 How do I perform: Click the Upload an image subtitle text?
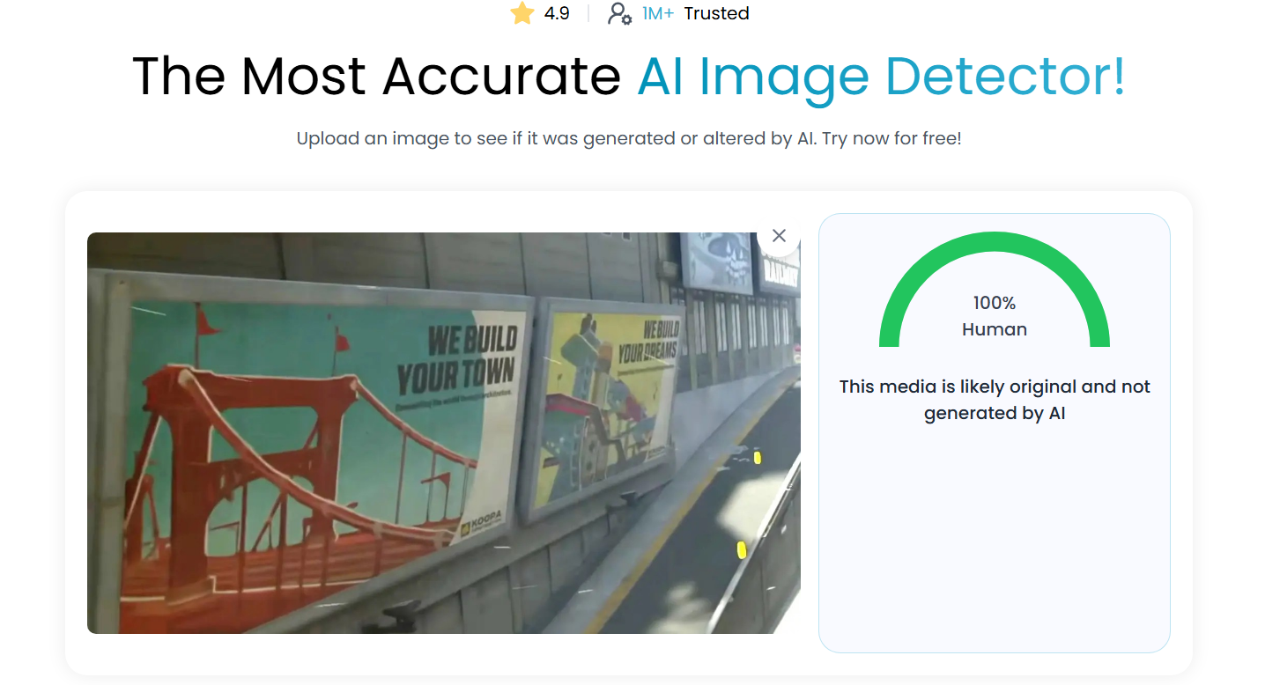[x=629, y=139]
